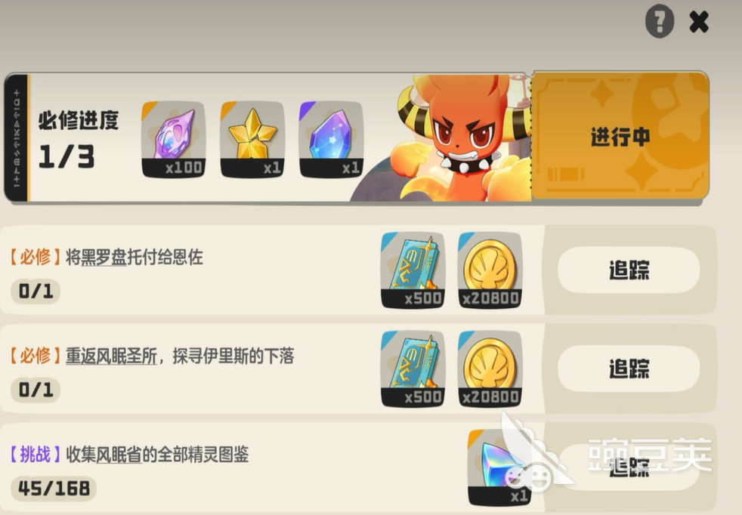Open the underlined 风眠省 link

point(119,455)
